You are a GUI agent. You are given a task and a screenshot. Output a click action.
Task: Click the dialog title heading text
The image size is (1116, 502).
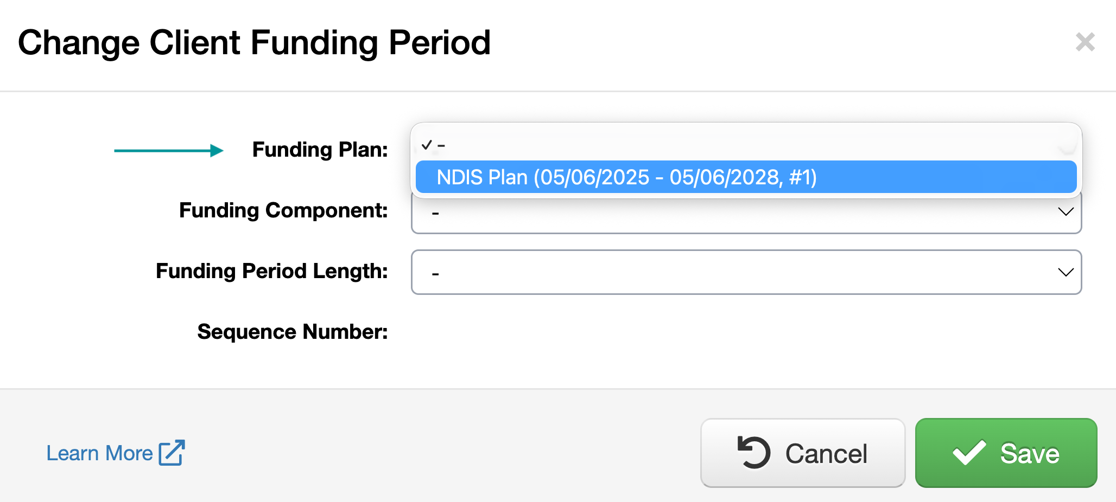pyautogui.click(x=254, y=42)
